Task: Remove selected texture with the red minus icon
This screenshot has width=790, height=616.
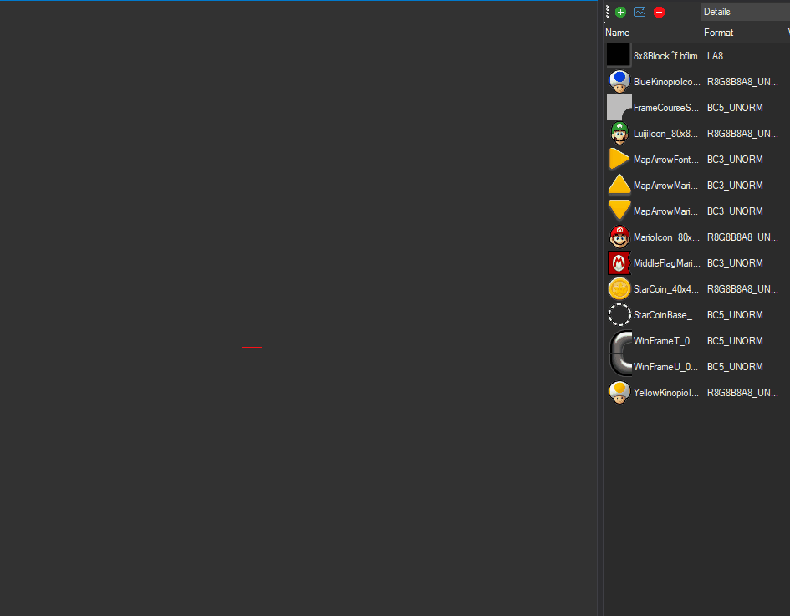Action: [x=659, y=12]
